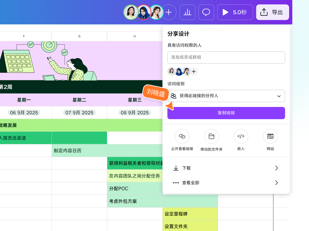Choose 嵌入 embed code icon
This screenshot has width=309, height=231.
[x=241, y=136]
